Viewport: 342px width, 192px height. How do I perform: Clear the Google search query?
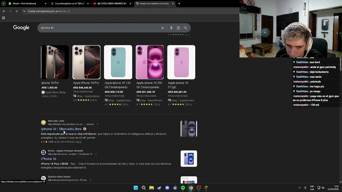pyautogui.click(x=162, y=28)
